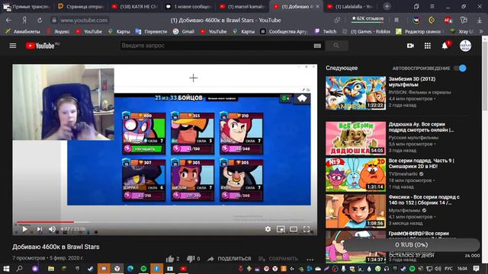
Task: Open the notifications bell
Action: point(445,46)
